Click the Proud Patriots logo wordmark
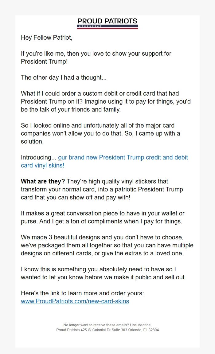 (107, 21)
